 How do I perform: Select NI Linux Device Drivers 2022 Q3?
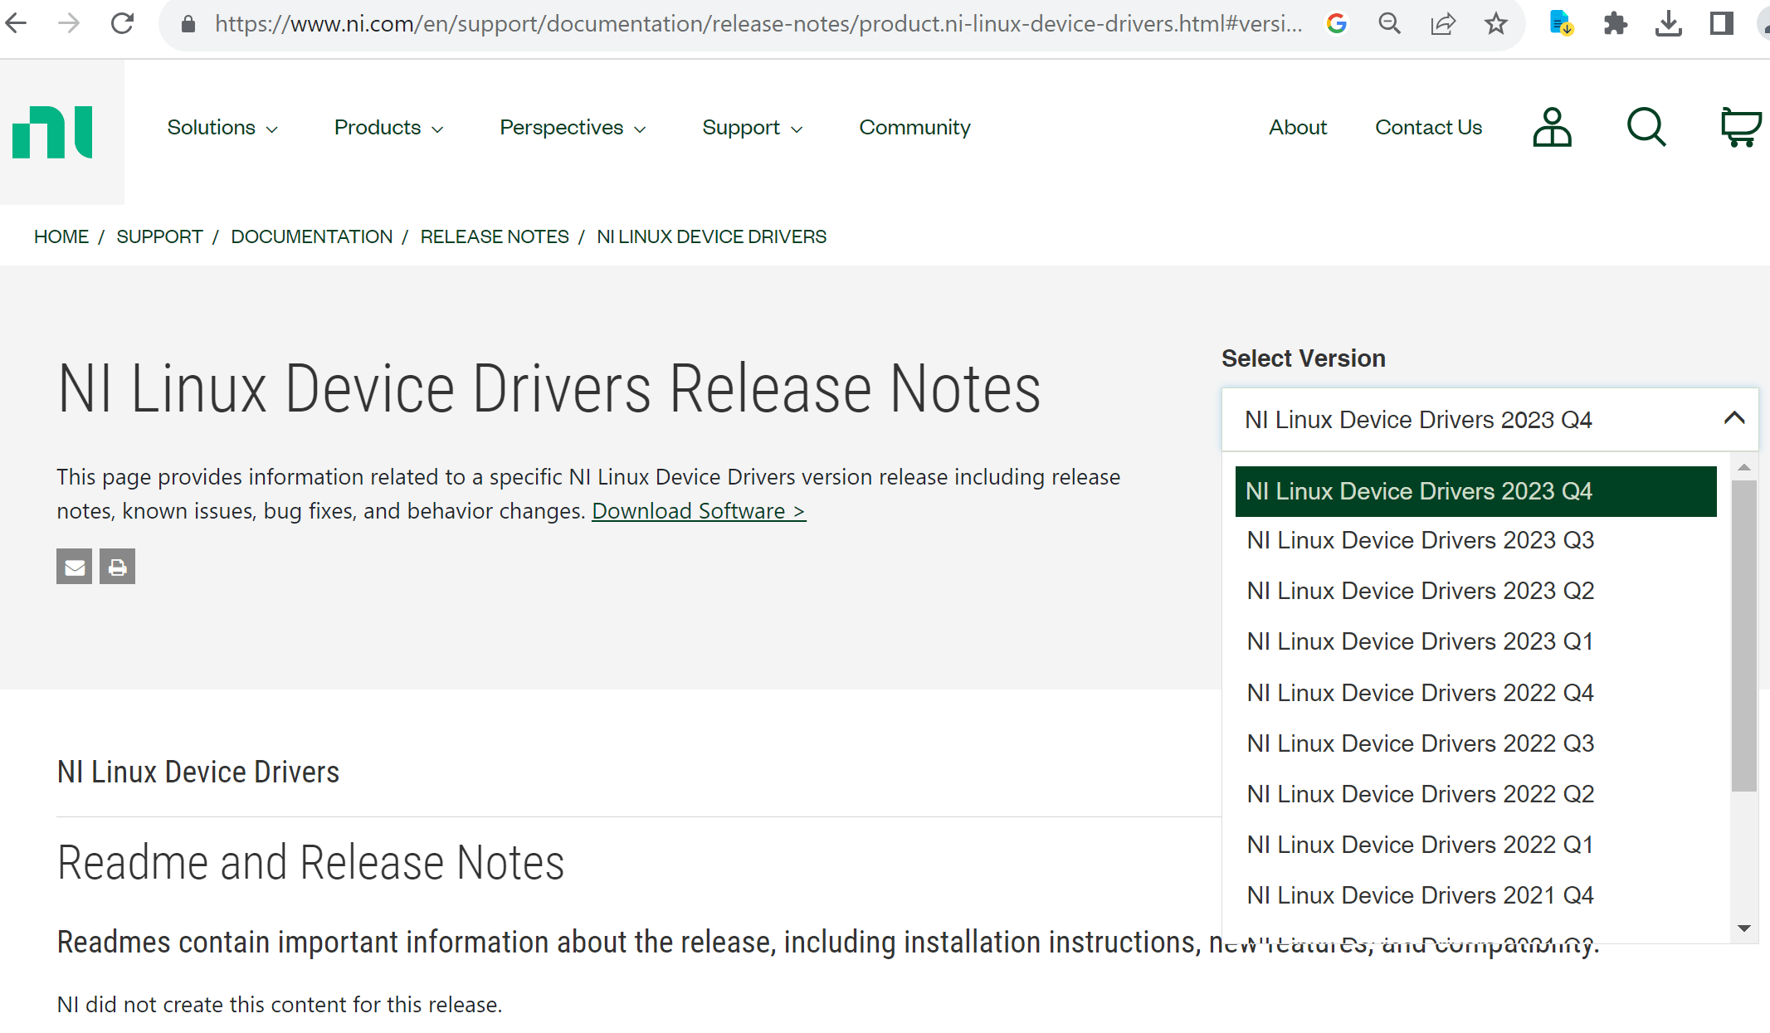(1475, 743)
